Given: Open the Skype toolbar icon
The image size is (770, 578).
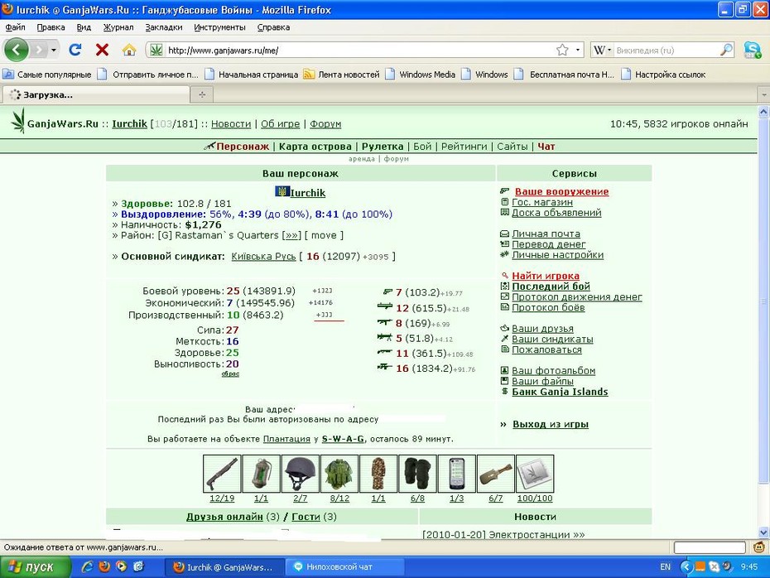Looking at the screenshot, I should click(x=752, y=50).
